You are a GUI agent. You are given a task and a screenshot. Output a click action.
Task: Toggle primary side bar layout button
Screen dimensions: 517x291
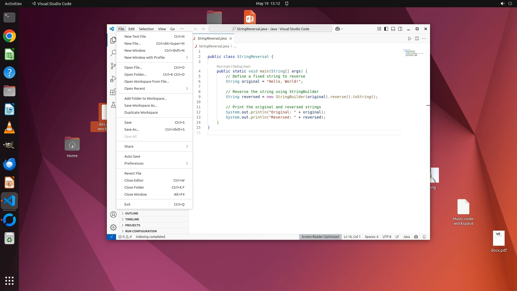[386, 29]
